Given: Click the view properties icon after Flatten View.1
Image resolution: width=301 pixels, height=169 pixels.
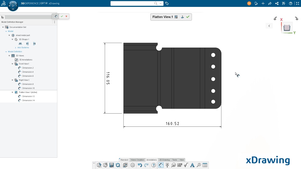Looking at the screenshot, I should [x=176, y=17].
